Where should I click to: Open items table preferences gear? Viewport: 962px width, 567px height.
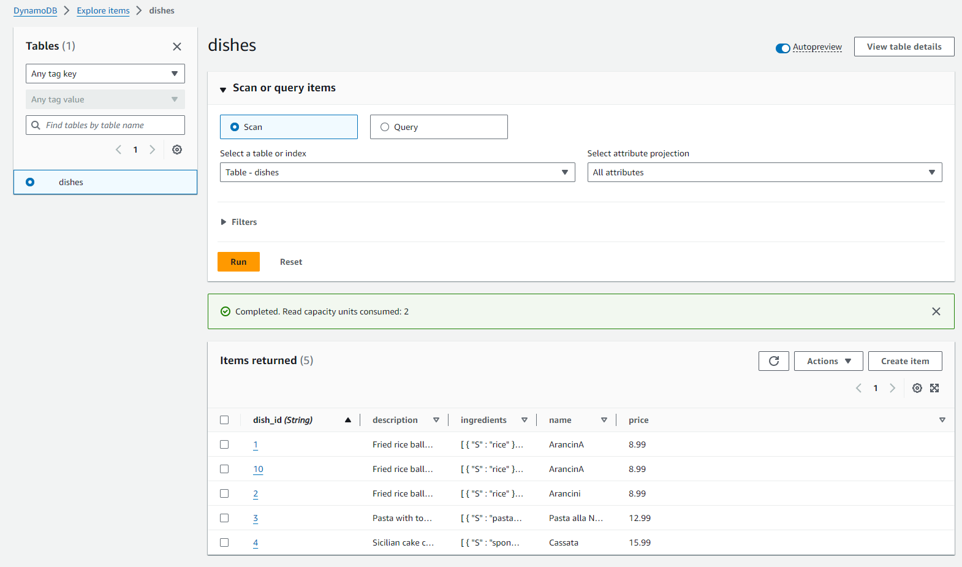(917, 388)
